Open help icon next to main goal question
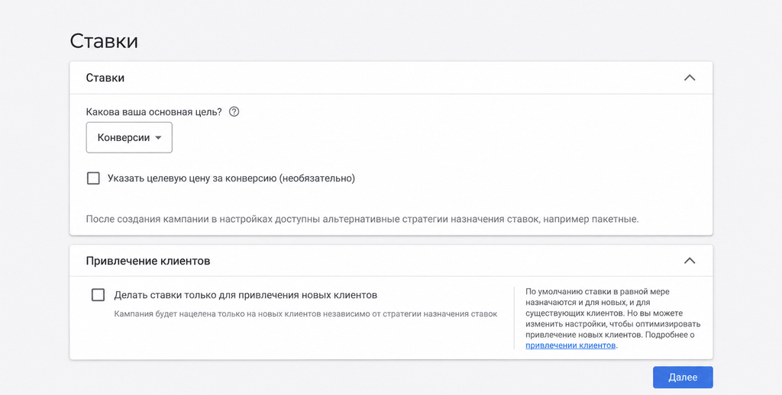This screenshot has height=395, width=782. coord(234,111)
